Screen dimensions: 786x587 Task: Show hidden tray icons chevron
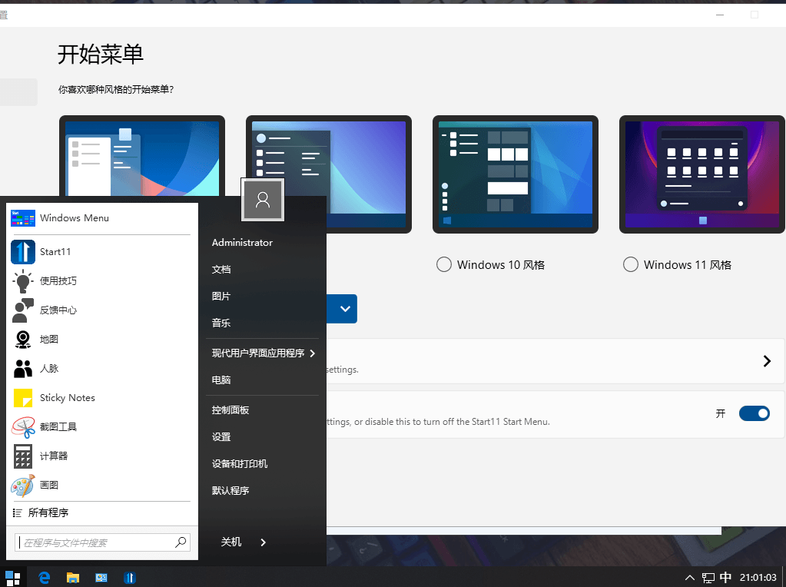690,578
